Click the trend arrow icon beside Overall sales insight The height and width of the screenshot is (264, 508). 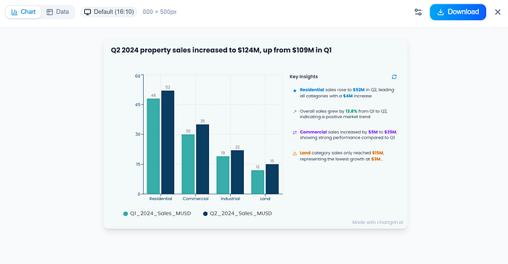[295, 112]
